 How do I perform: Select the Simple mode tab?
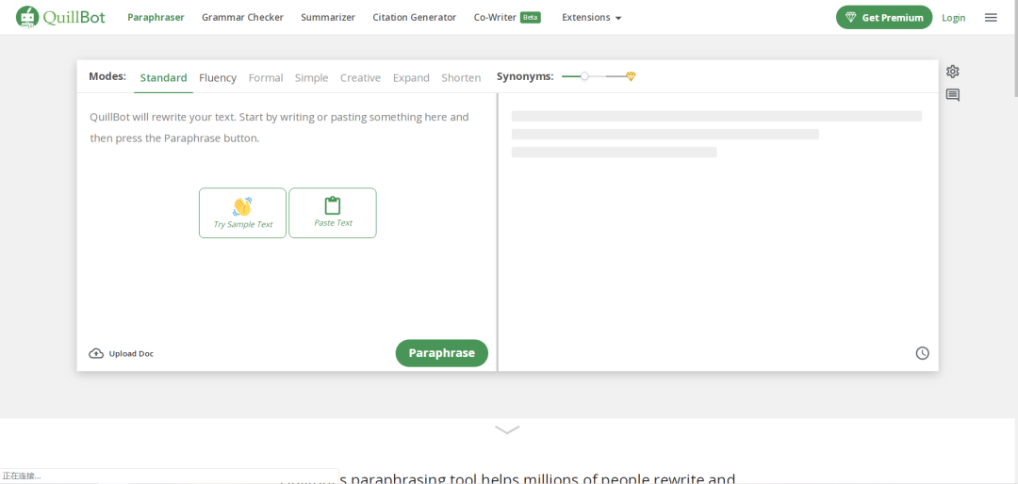tap(312, 78)
